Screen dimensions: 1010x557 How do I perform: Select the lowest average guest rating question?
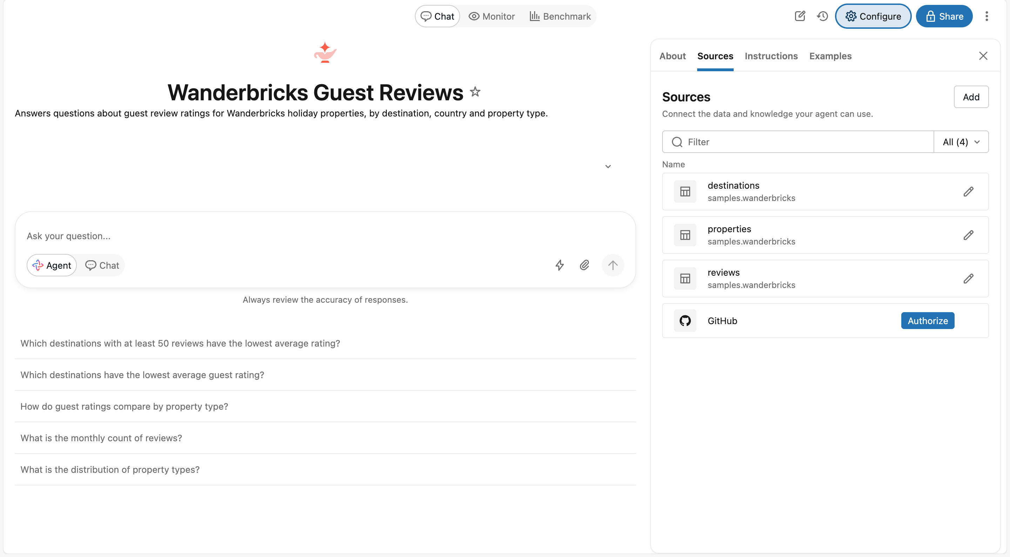pyautogui.click(x=325, y=375)
